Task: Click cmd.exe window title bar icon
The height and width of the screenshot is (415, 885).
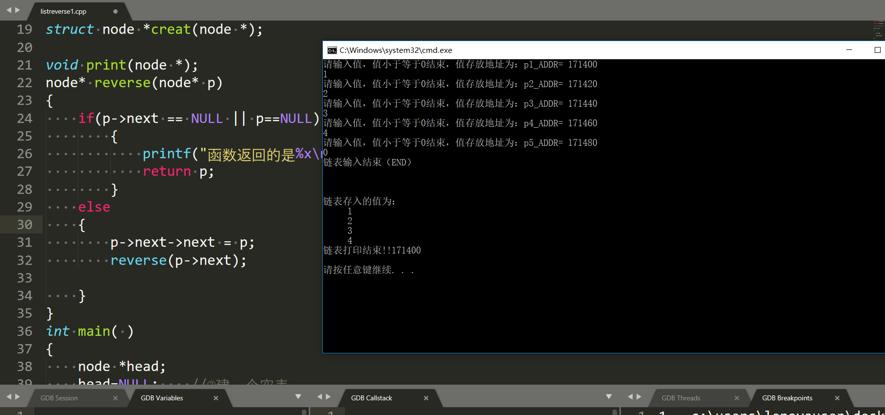Action: point(332,50)
